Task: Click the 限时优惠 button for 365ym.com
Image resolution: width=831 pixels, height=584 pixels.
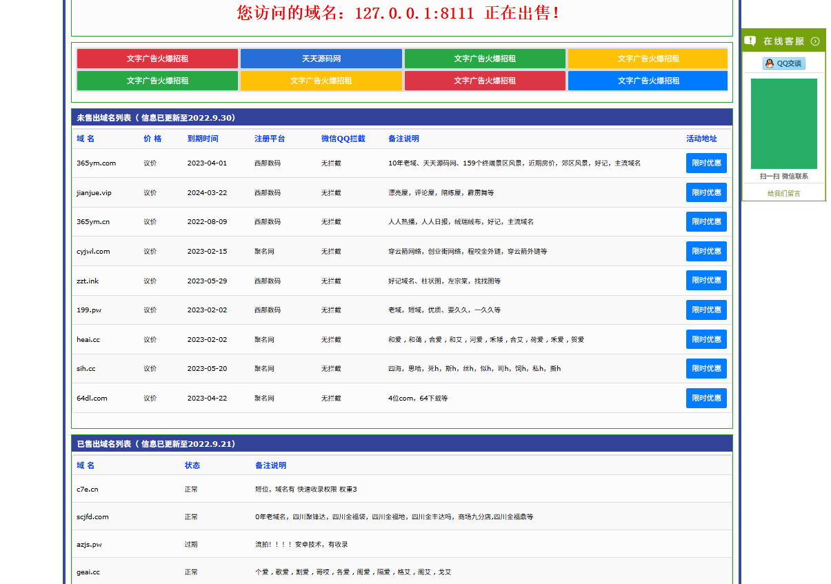Action: [x=705, y=163]
